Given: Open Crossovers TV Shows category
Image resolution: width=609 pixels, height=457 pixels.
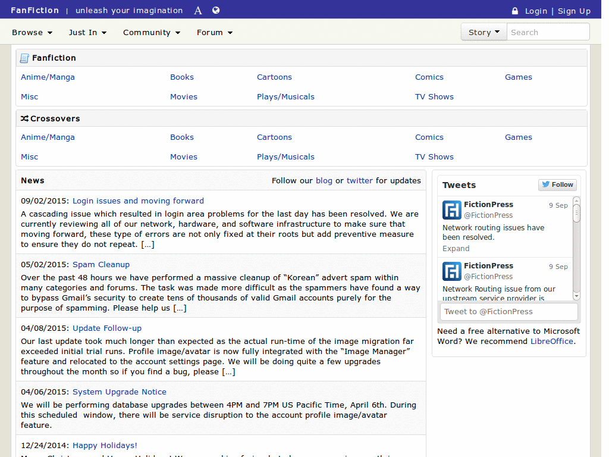Looking at the screenshot, I should coord(434,157).
